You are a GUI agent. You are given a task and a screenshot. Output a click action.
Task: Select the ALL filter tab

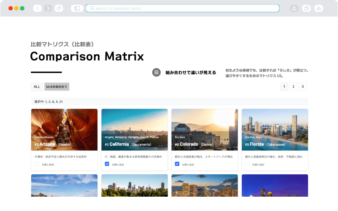(x=37, y=87)
